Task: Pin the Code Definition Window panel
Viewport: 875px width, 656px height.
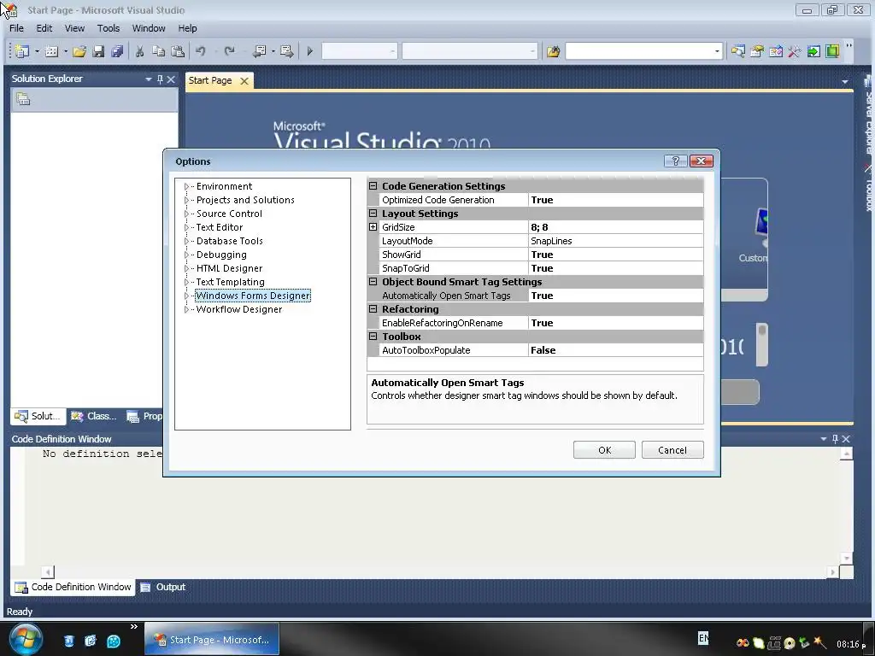Action: coord(836,439)
